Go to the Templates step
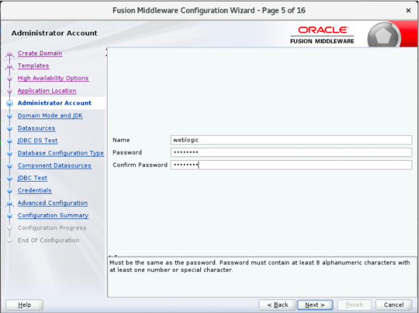Image resolution: width=419 pixels, height=313 pixels. (33, 66)
